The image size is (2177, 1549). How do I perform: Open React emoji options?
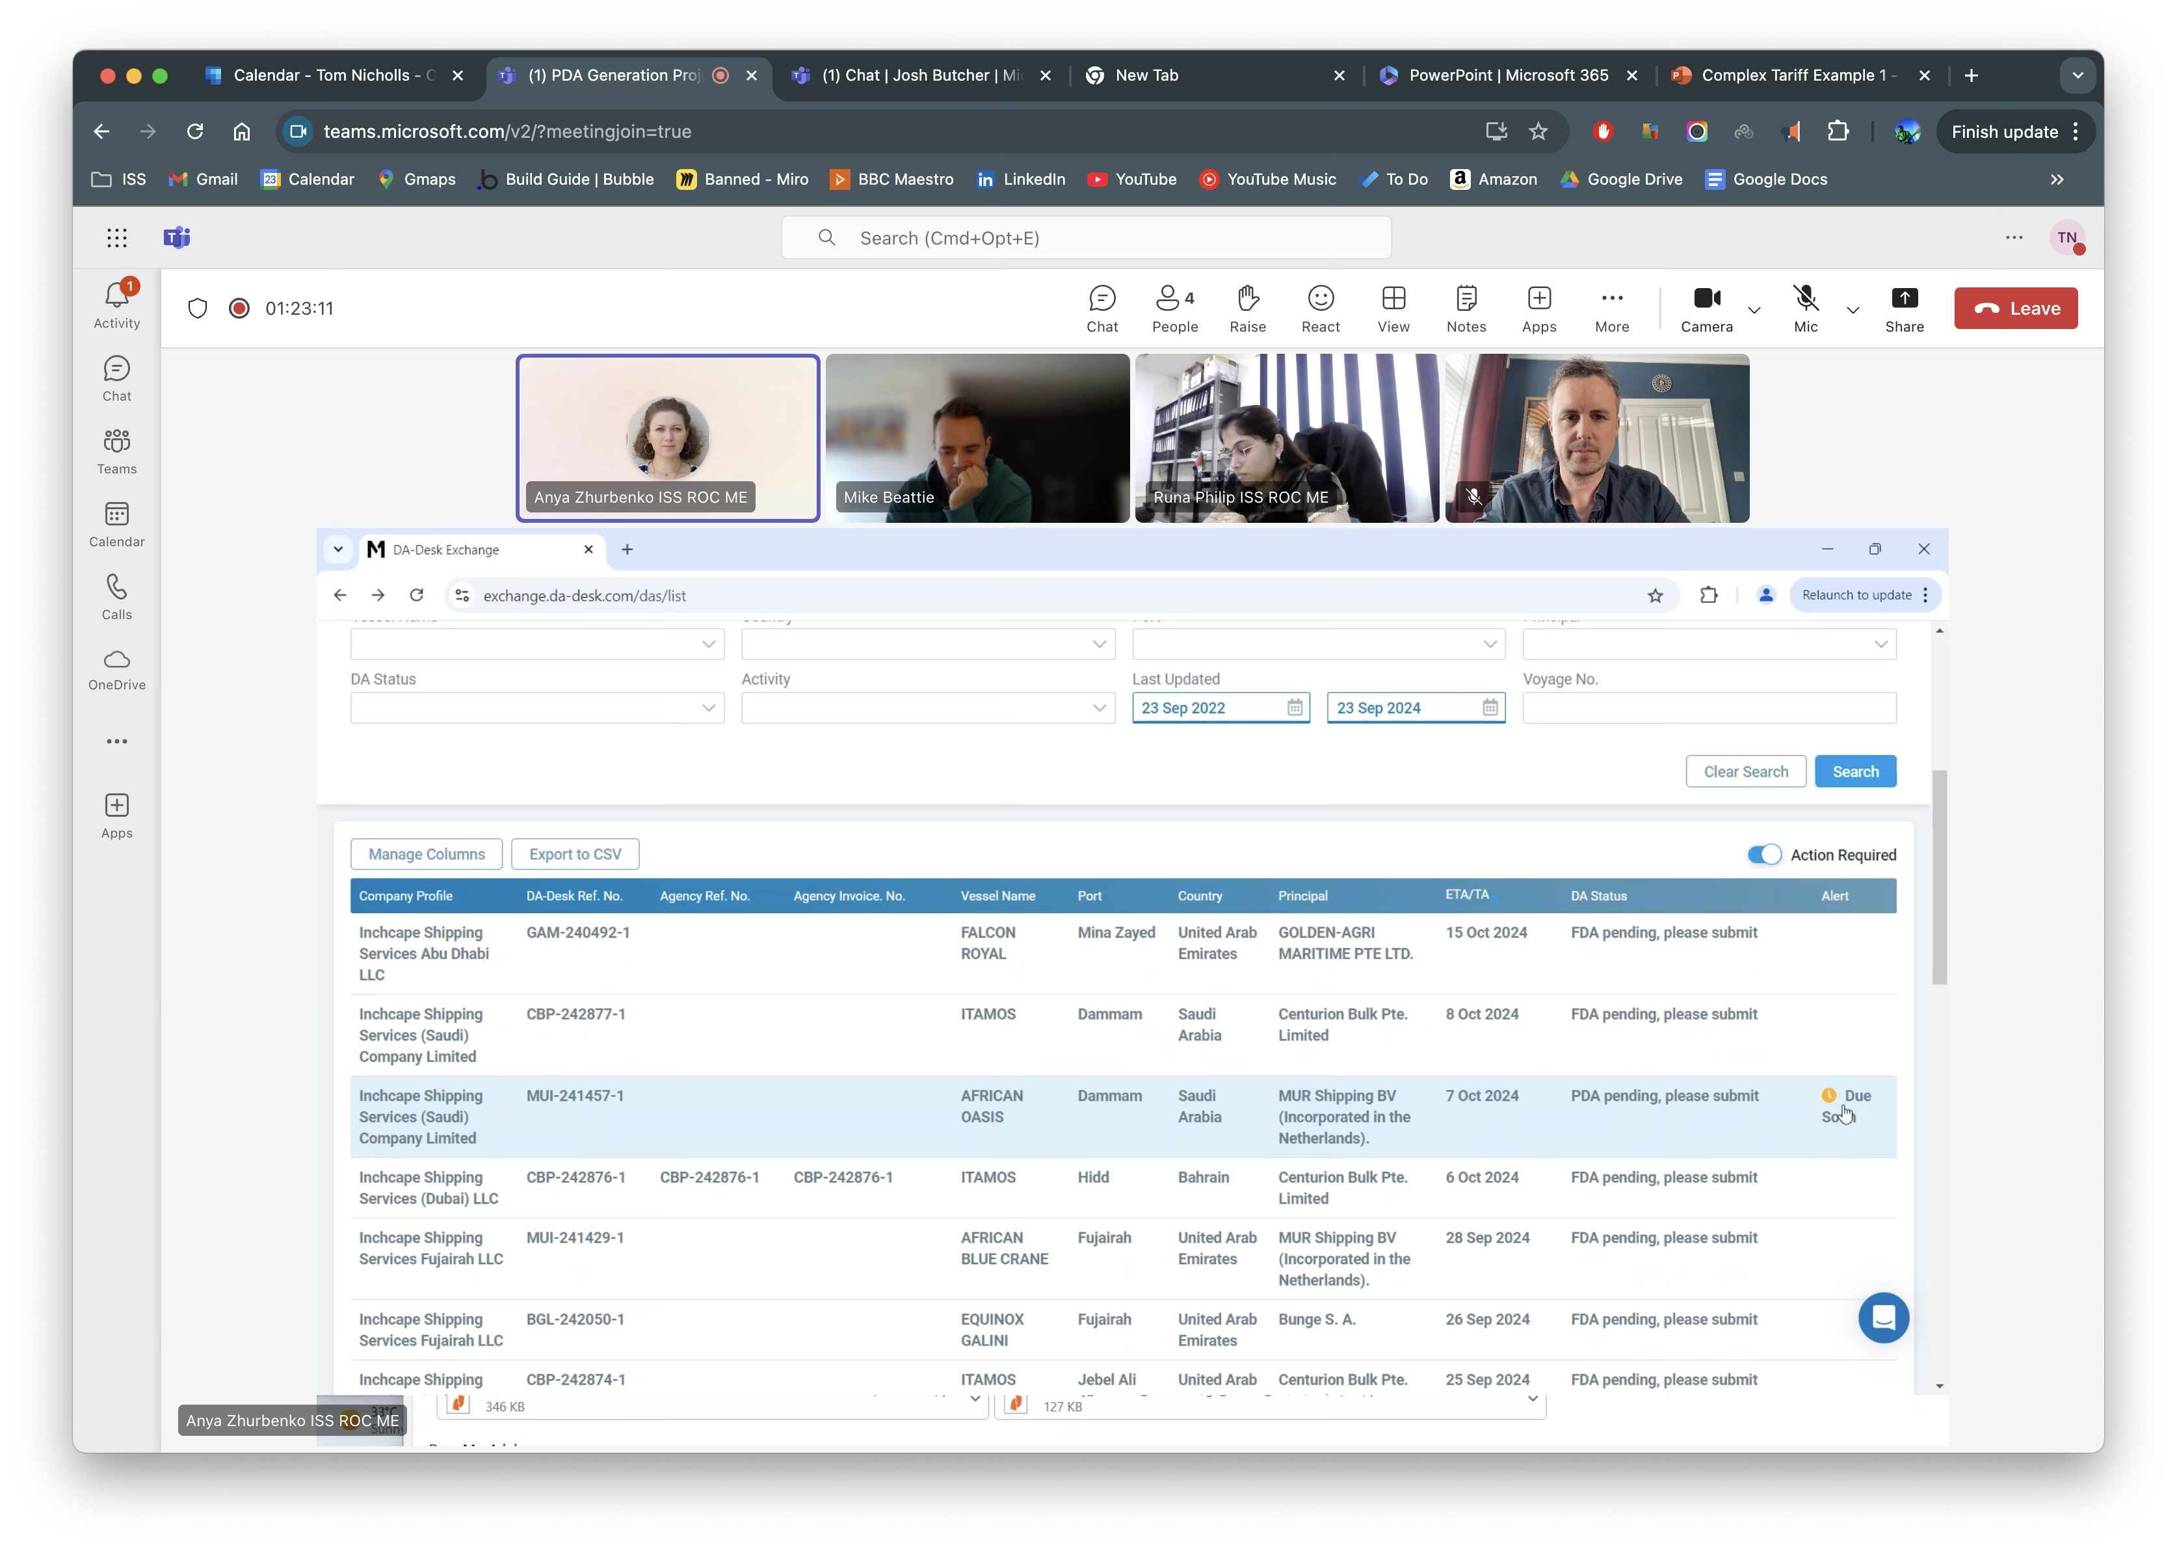1320,309
